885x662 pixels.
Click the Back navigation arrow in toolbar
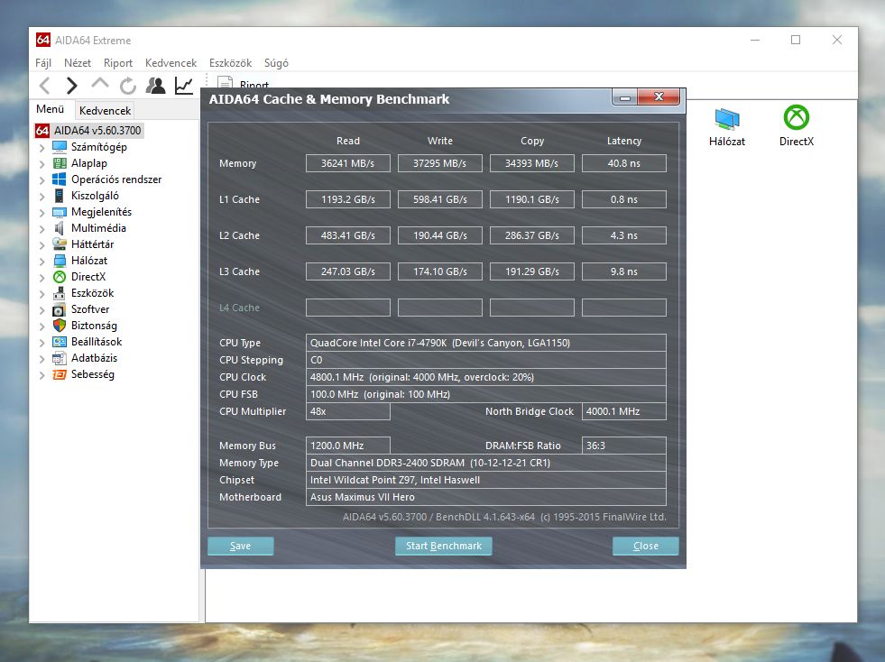(x=45, y=86)
